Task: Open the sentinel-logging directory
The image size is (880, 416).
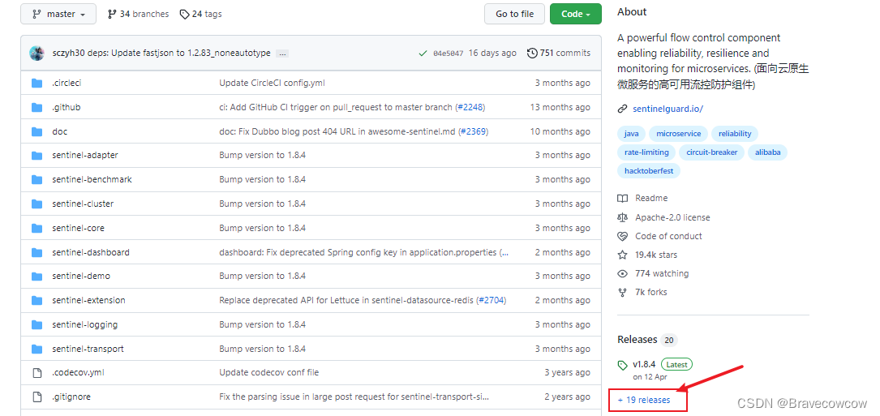Action: click(x=84, y=324)
